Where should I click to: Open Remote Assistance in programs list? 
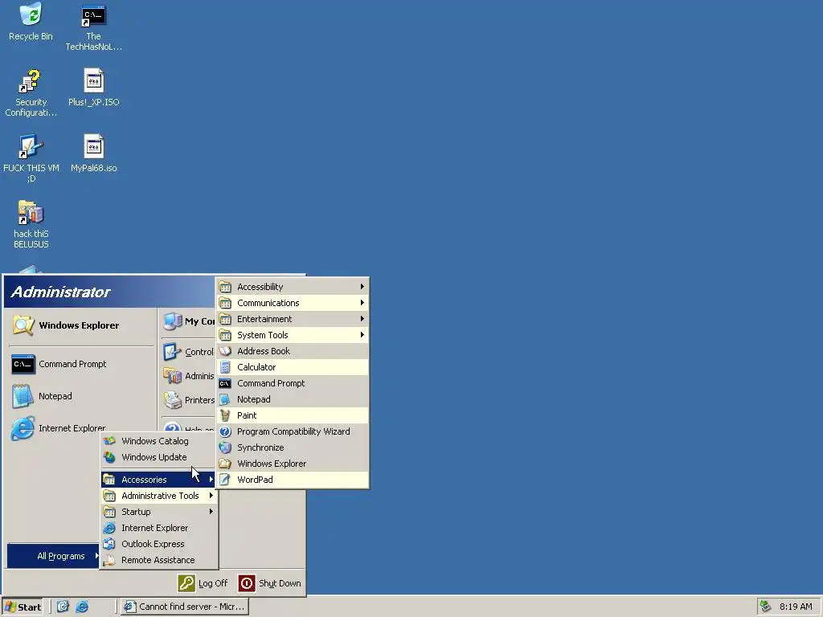point(158,560)
